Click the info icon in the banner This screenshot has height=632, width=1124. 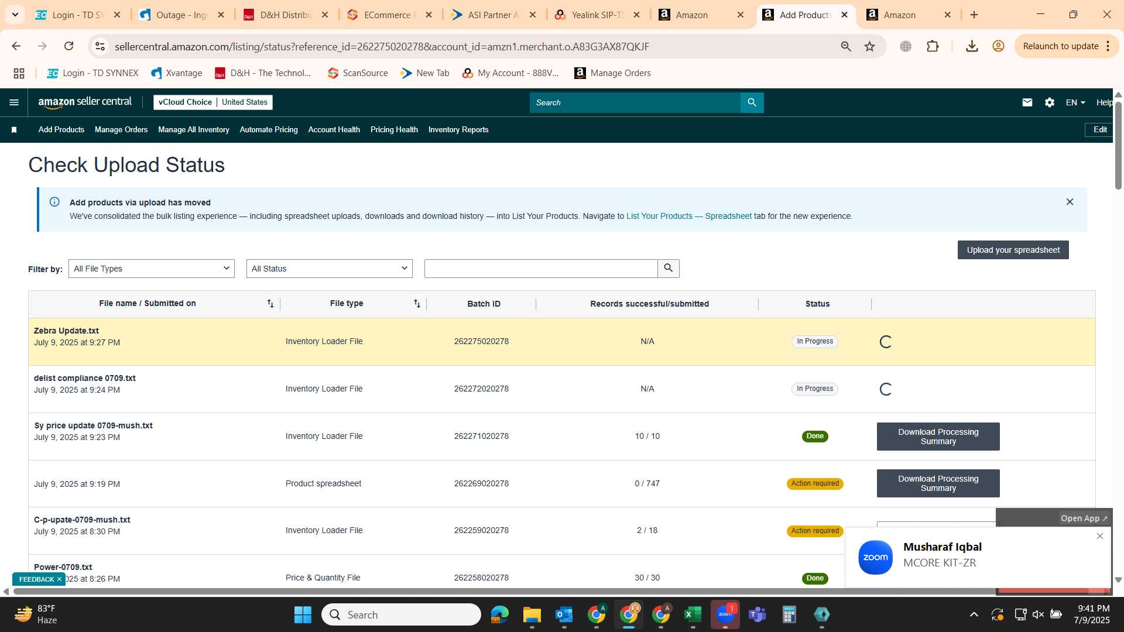[x=54, y=202]
